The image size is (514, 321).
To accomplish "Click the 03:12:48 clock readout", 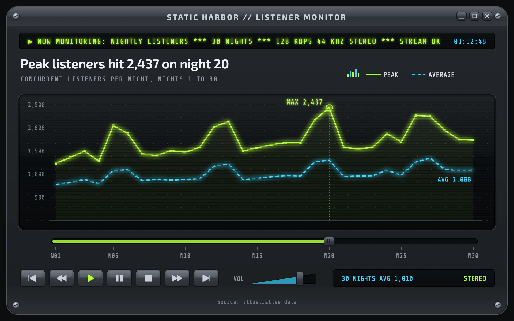I will (470, 41).
